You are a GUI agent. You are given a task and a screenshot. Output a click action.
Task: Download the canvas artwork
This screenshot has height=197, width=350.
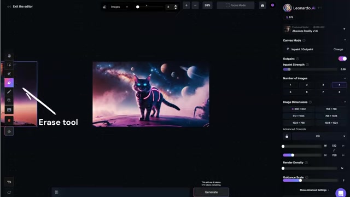pyautogui.click(x=9, y=131)
